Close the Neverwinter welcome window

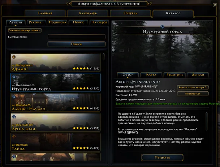[x=215, y=5]
